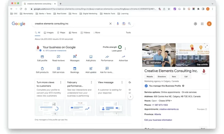Click Call button in knowledge panel
Screen dimensions: 224x134
pyautogui.click(x=186, y=77)
